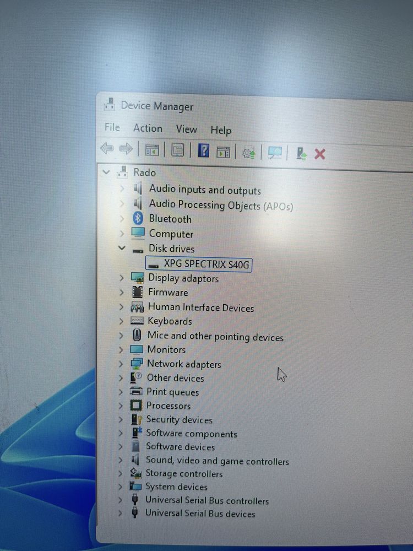Click the red X Uninstall device icon

click(x=319, y=154)
